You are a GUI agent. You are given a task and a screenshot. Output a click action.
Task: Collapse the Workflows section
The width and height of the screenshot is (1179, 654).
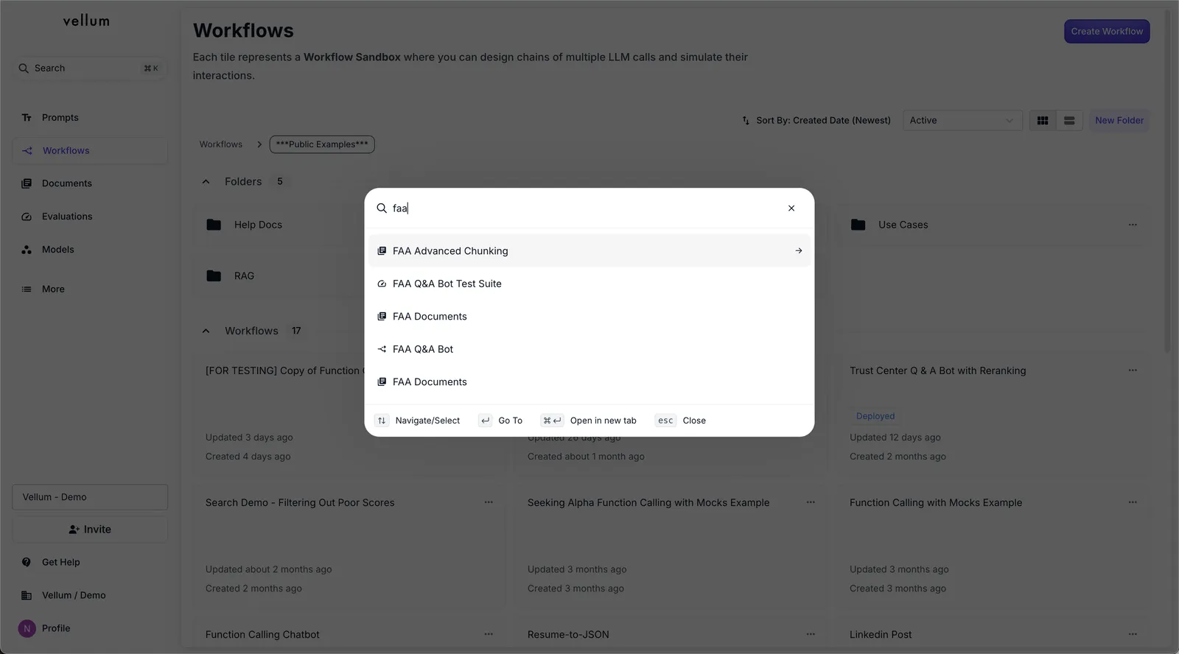(206, 331)
